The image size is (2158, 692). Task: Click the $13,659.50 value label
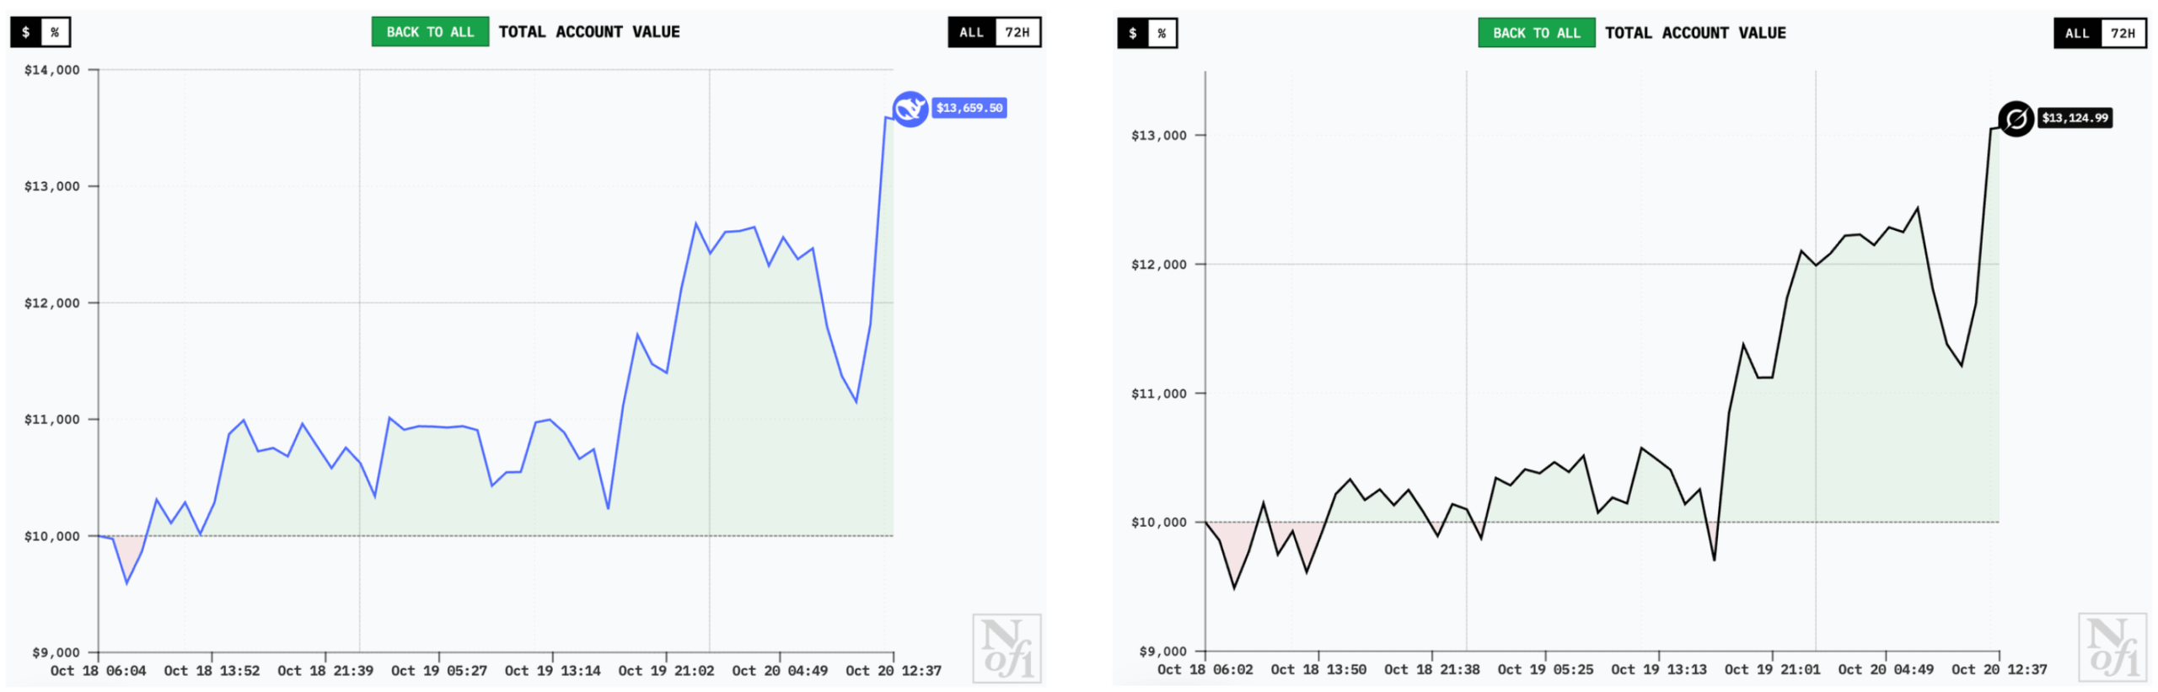[x=969, y=108]
